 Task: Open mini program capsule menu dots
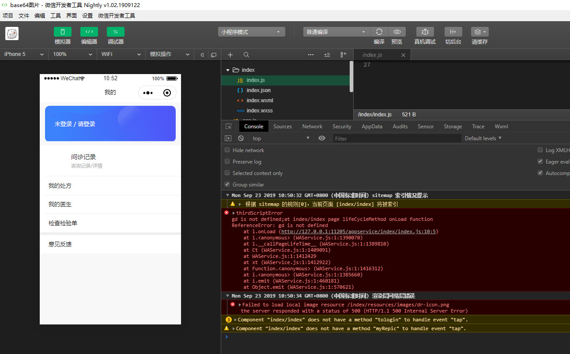(x=148, y=93)
